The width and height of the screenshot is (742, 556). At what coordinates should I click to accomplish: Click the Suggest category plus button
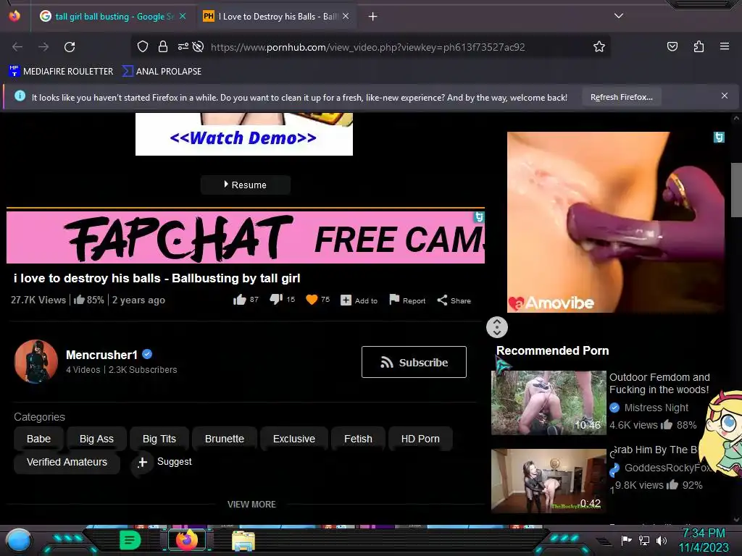(x=143, y=462)
